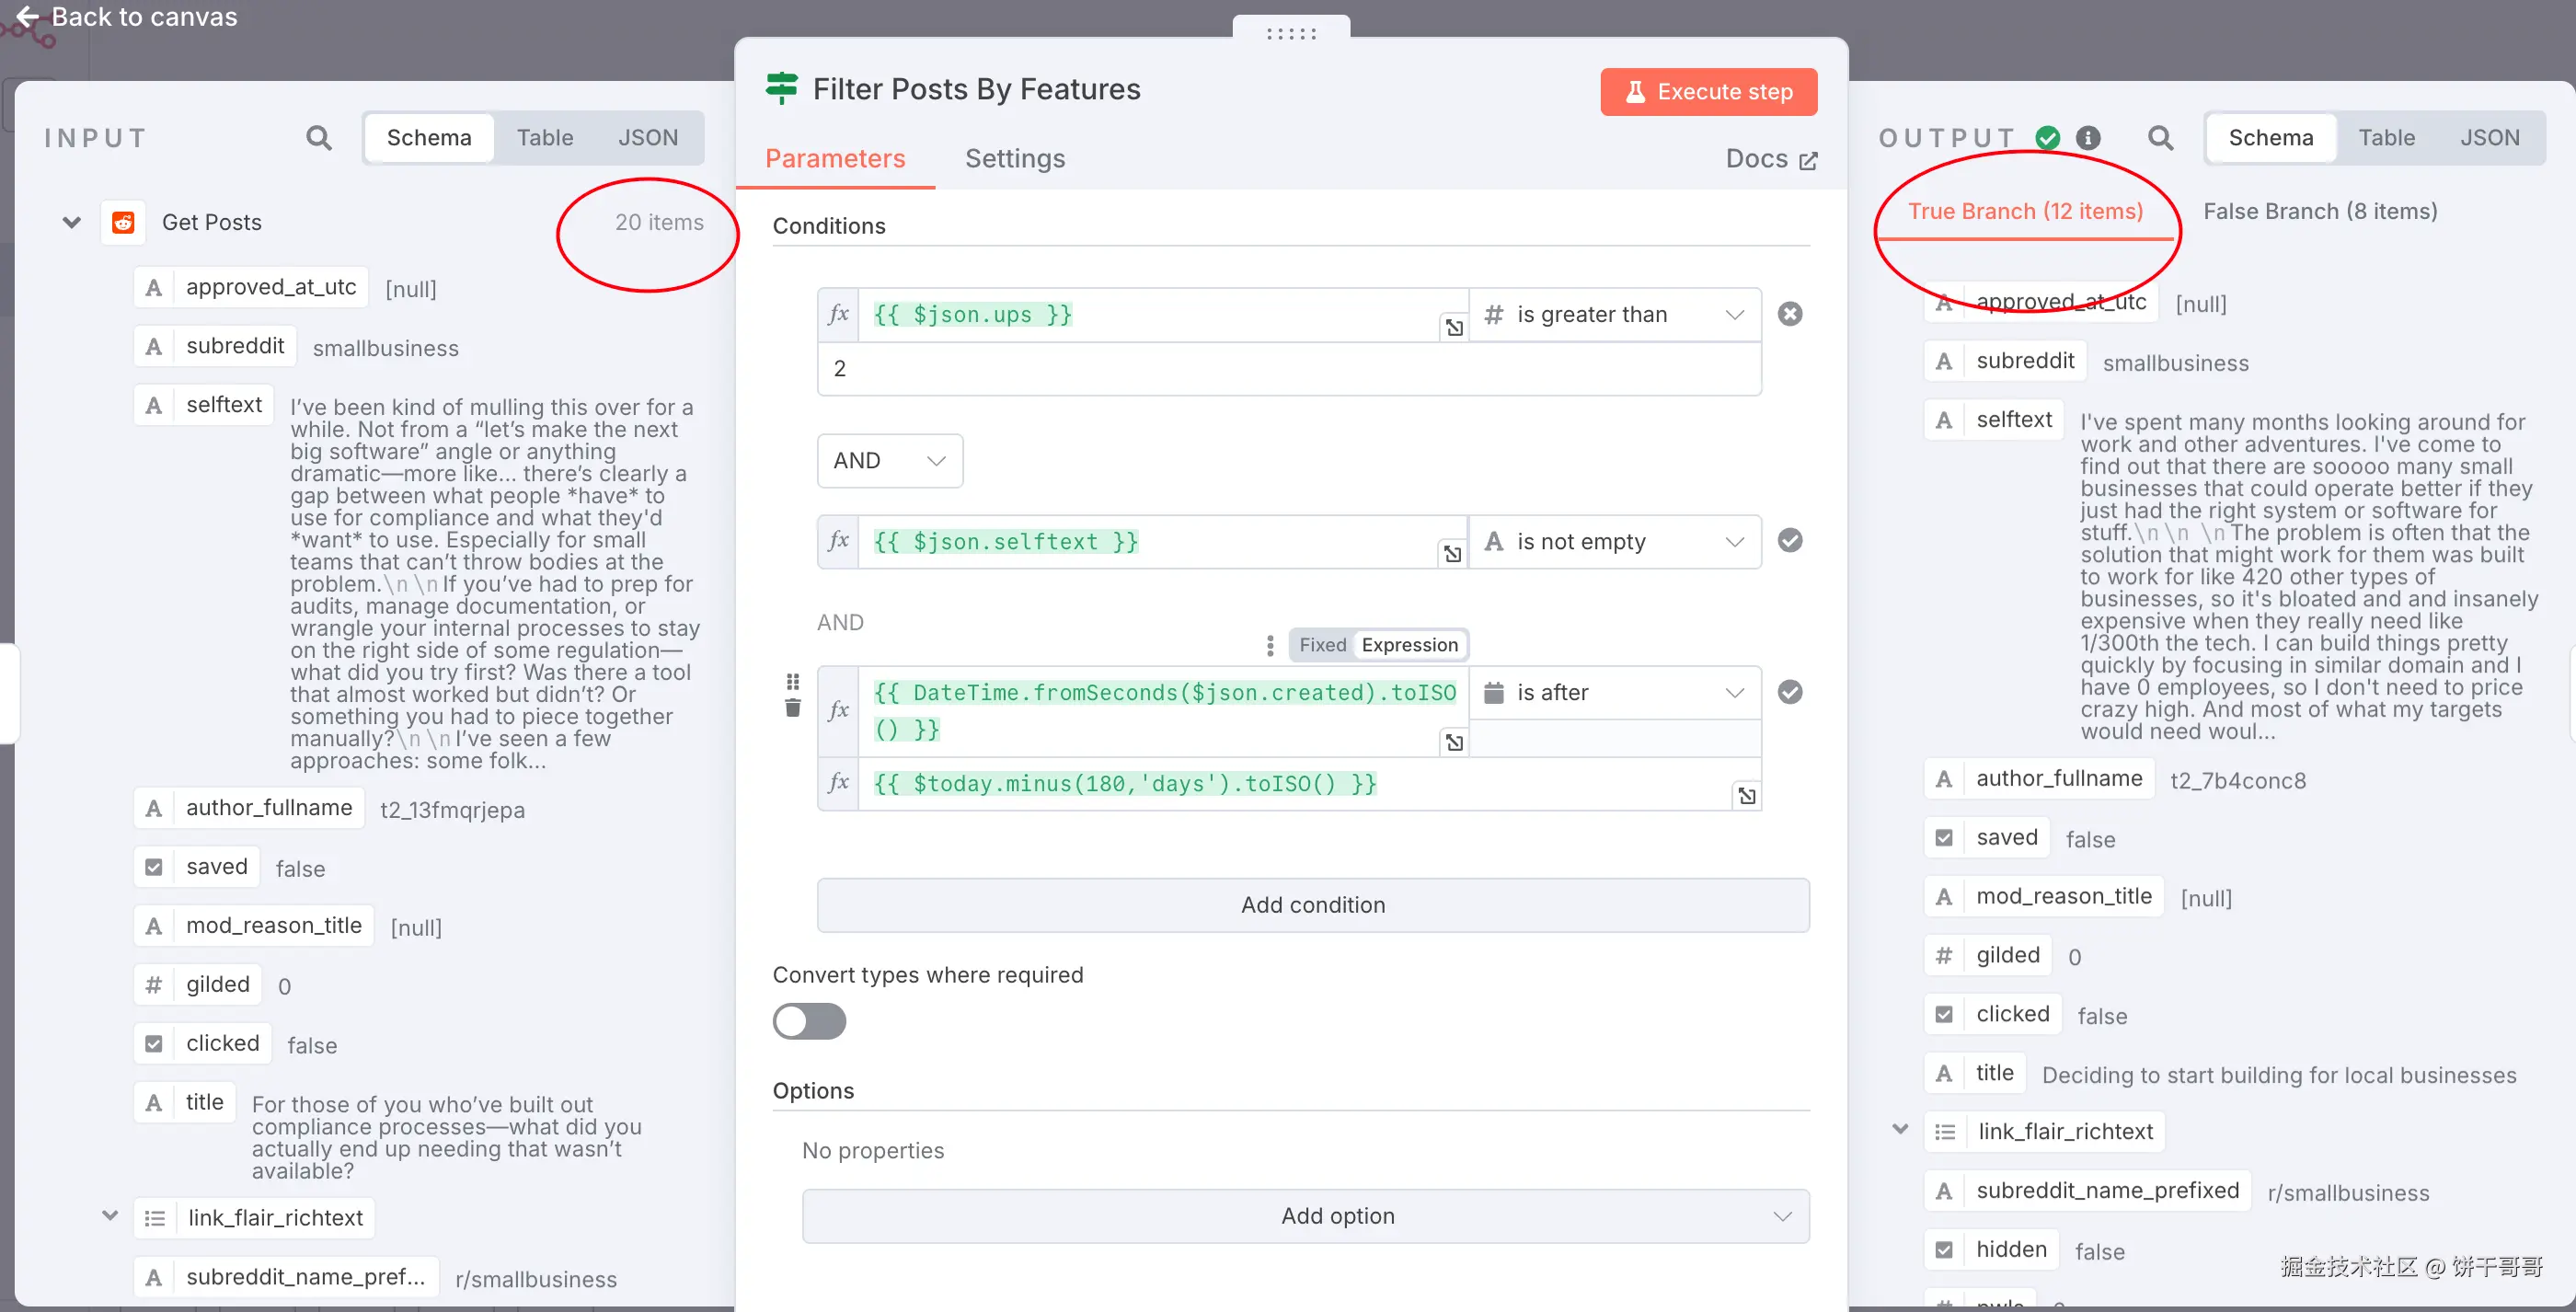Click the input panel search icon
The image size is (2576, 1312).
click(x=318, y=137)
